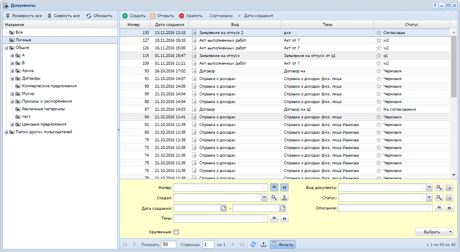Click the Развернуть все expand icon
Screen dimensions: 460x252
[8, 16]
